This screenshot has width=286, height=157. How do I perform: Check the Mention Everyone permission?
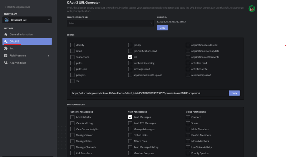coord(130,153)
